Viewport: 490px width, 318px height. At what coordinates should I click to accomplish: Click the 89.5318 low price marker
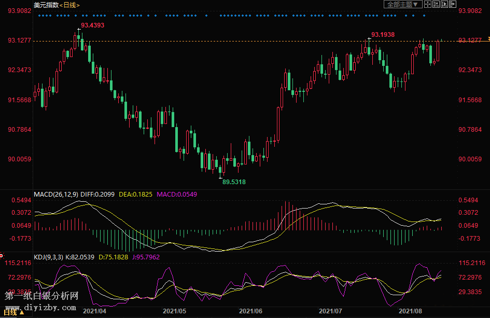tap(234, 182)
